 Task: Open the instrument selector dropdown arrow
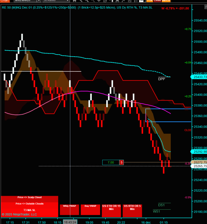click(x=39, y=1)
